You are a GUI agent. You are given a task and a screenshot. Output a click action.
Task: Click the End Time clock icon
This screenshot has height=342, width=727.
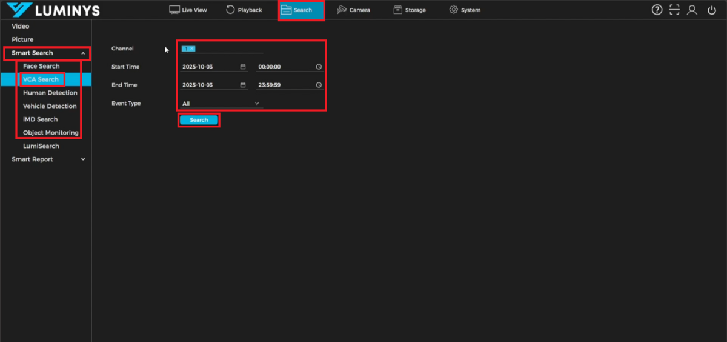319,85
